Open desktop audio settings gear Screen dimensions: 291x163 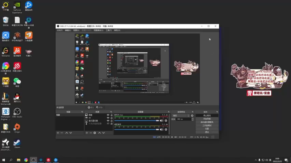tap(166, 130)
